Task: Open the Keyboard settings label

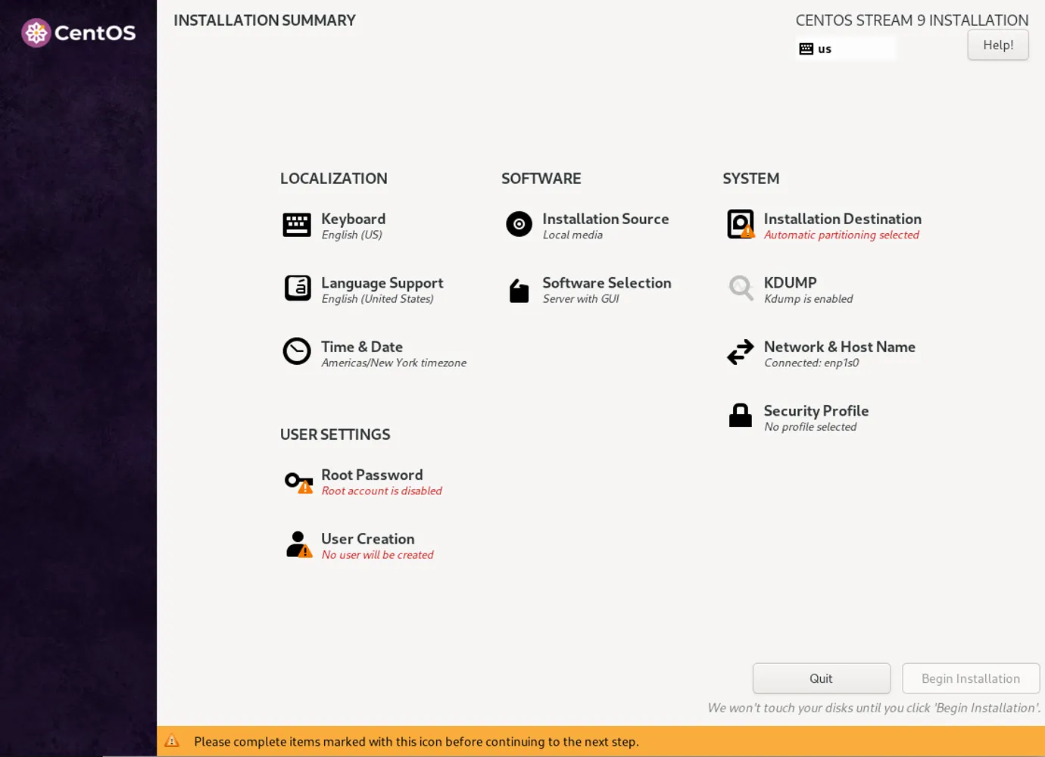Action: (x=353, y=219)
